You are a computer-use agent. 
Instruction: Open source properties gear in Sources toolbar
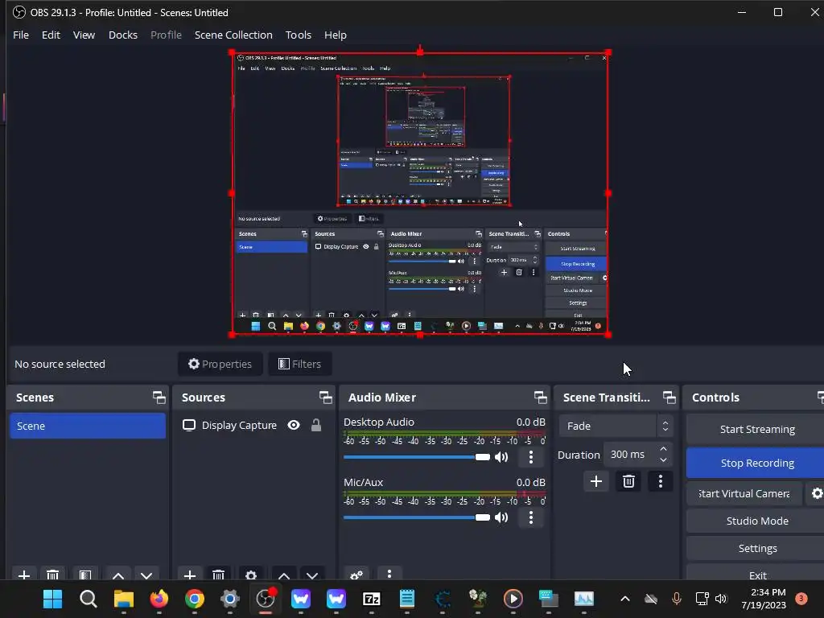(251, 575)
